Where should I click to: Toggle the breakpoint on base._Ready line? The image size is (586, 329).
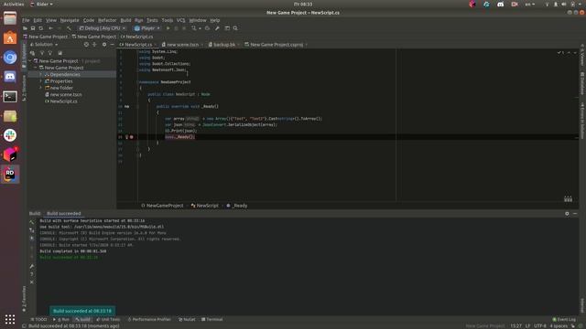click(x=132, y=137)
